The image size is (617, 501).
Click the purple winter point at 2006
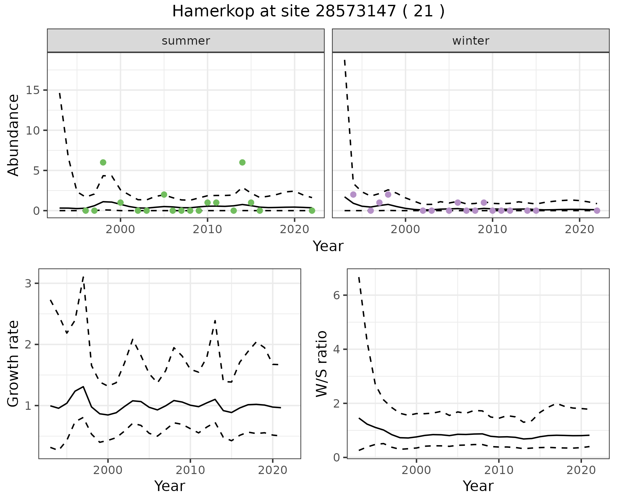tap(458, 203)
